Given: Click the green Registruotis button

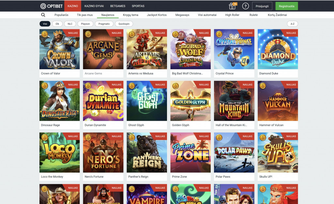Looking at the screenshot, I should tap(286, 6).
